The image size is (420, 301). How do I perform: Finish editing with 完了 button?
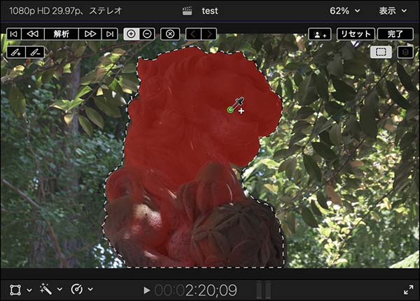[395, 34]
